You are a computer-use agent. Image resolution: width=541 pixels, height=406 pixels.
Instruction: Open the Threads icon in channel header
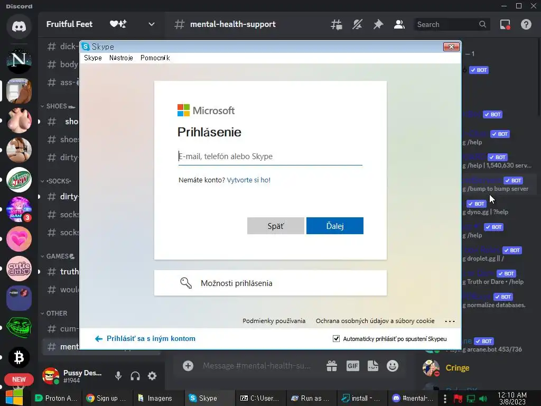337,24
